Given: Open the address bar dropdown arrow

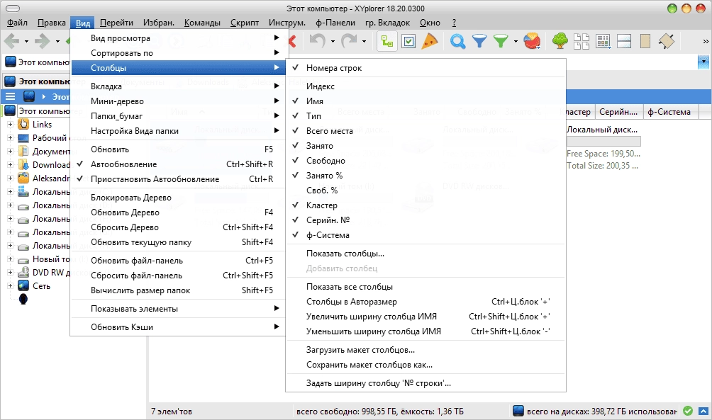Looking at the screenshot, I should [703, 62].
